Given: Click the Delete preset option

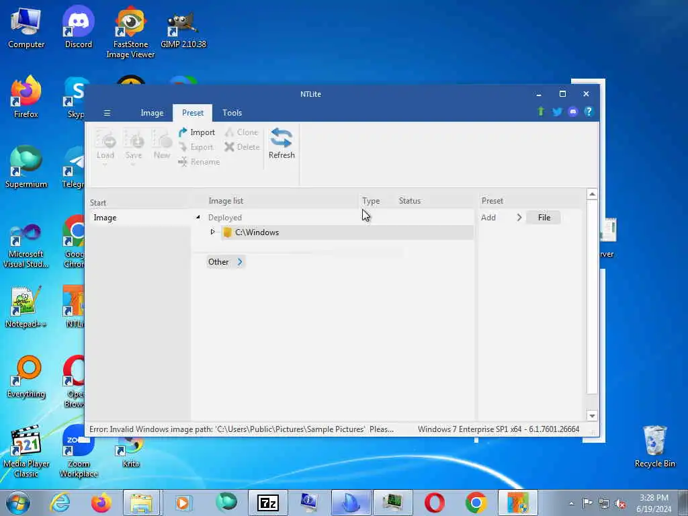Looking at the screenshot, I should click(242, 147).
